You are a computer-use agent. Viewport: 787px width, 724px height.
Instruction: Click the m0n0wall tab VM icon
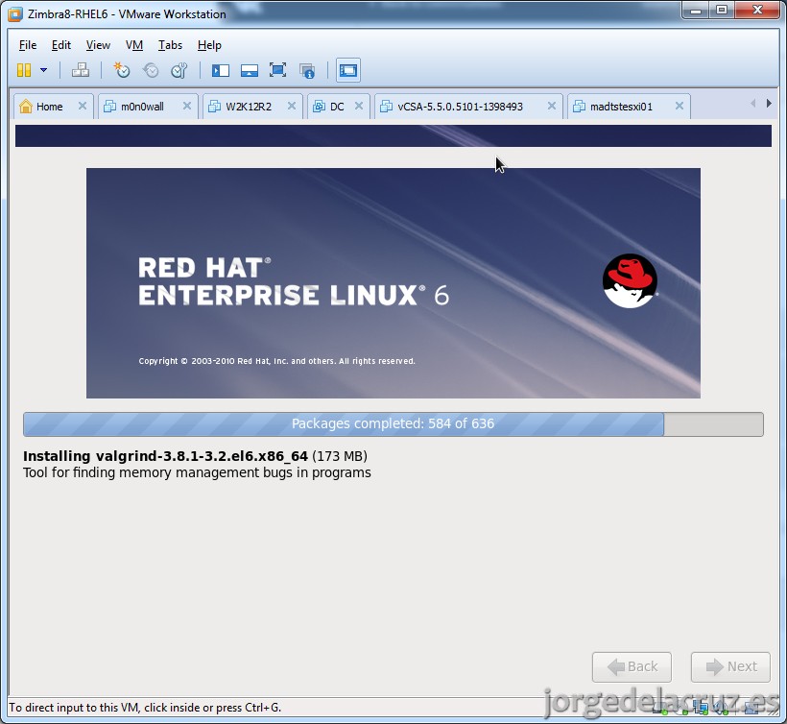pos(109,106)
